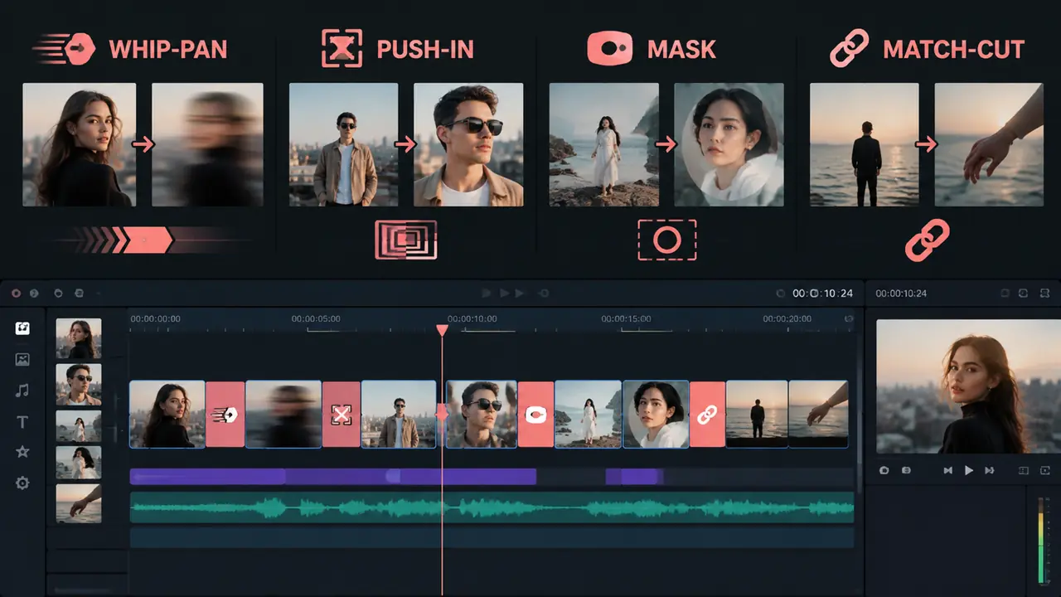The width and height of the screenshot is (1061, 597).
Task: Select the match-cut link transition on timeline
Action: (707, 415)
